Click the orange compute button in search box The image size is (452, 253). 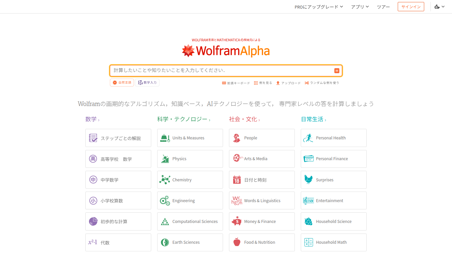(337, 71)
